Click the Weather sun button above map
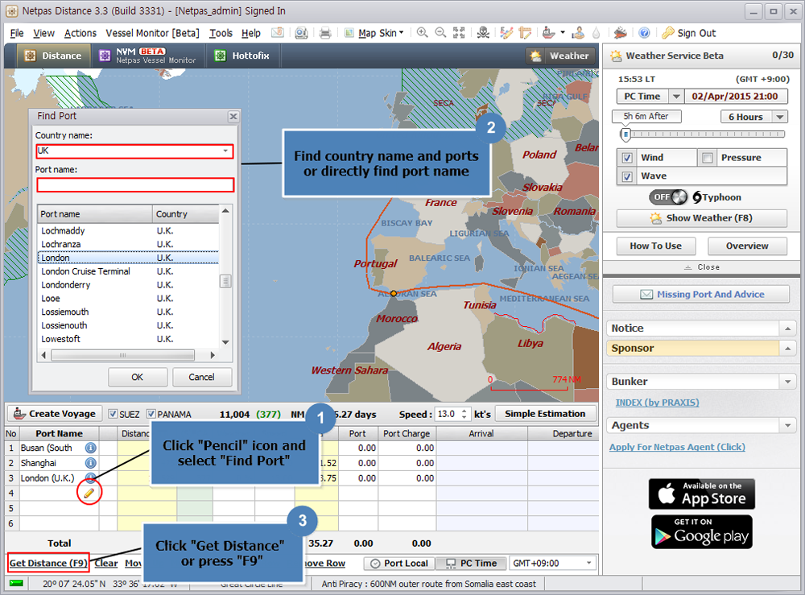 560,56
